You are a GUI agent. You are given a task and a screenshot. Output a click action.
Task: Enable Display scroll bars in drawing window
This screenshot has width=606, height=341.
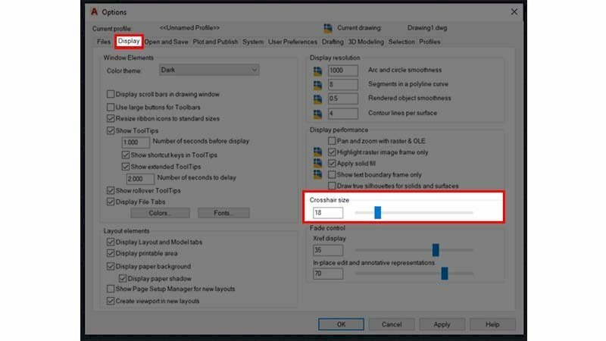[x=111, y=95]
